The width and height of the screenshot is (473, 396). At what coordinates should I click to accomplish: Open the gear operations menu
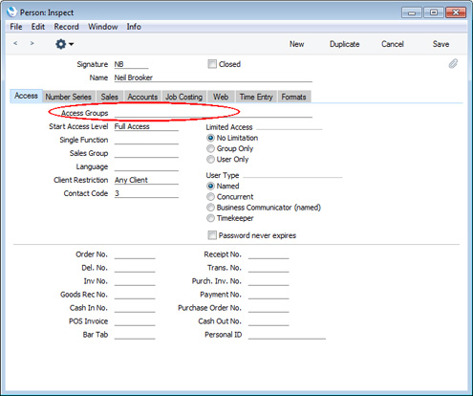click(x=64, y=44)
